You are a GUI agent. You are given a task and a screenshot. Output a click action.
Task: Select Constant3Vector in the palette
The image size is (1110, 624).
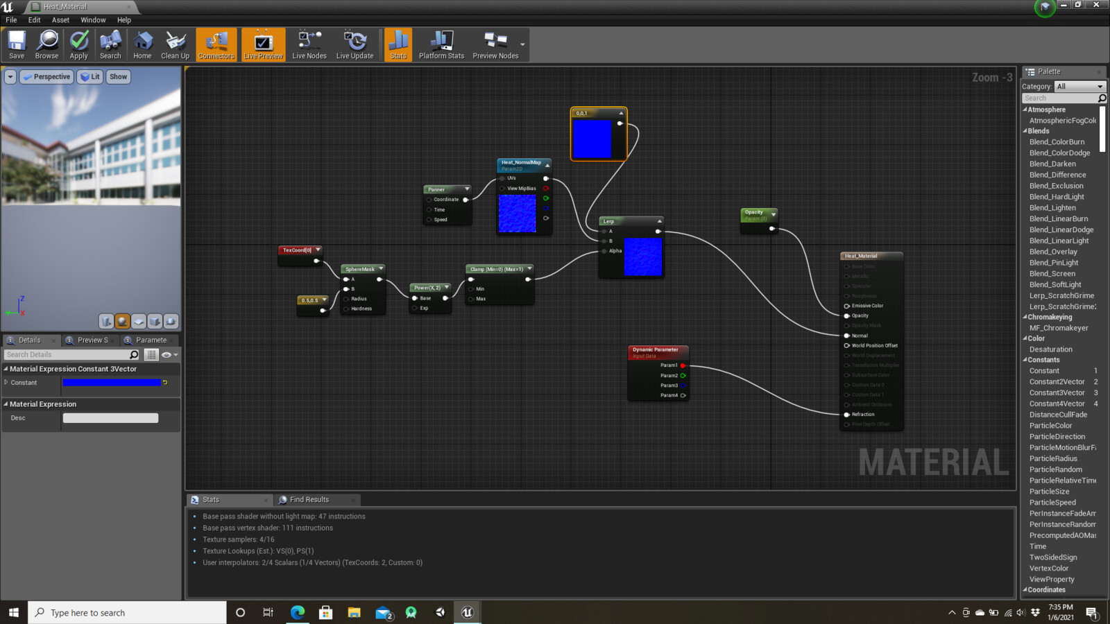pos(1057,393)
